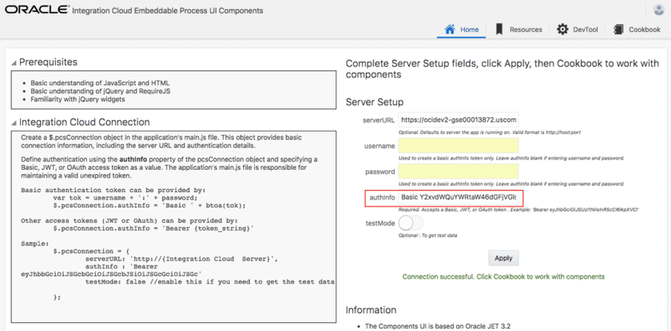Click into the password field

(458, 171)
